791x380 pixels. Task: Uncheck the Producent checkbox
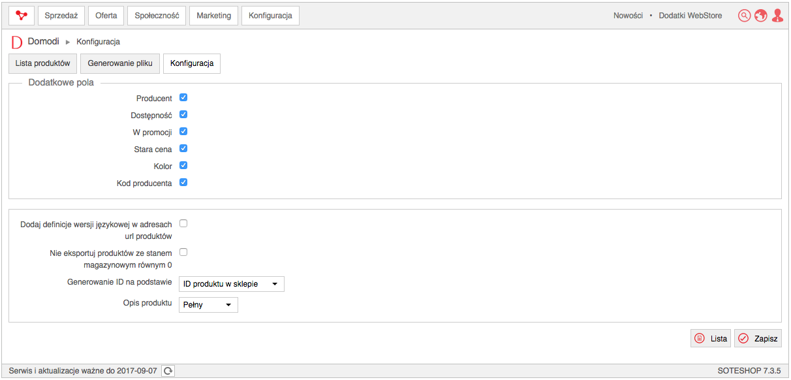(183, 97)
